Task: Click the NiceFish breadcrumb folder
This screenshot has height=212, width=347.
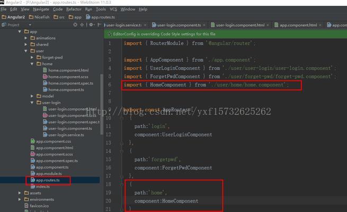Action: point(39,17)
